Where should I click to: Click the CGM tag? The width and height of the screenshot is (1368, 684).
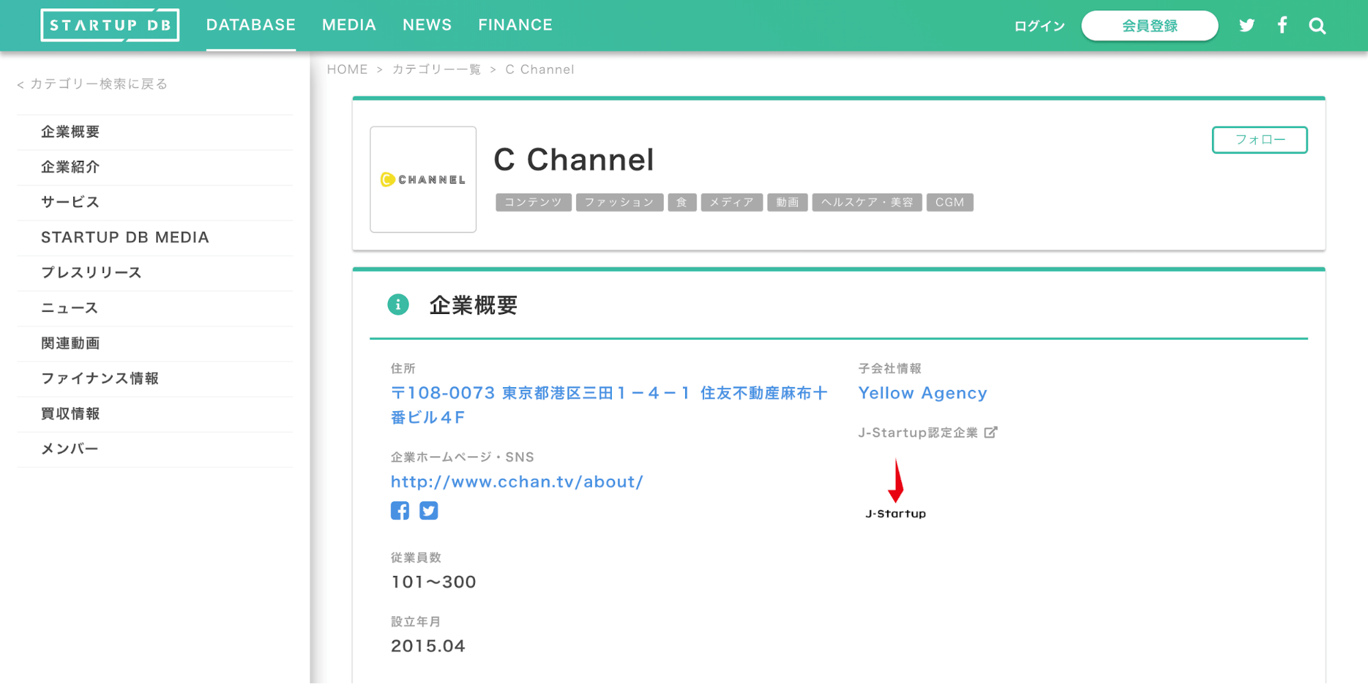950,202
